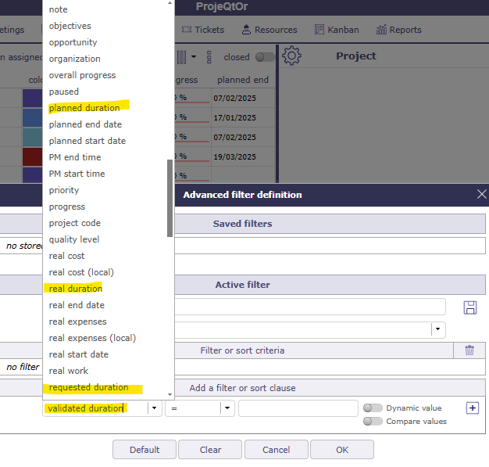Expand the columns selector dropdown arrow
The image size is (489, 467).
(x=194, y=57)
